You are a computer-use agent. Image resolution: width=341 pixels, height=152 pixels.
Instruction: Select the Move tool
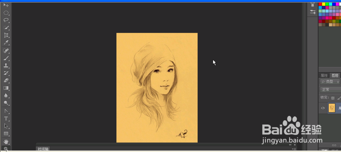point(6,5)
